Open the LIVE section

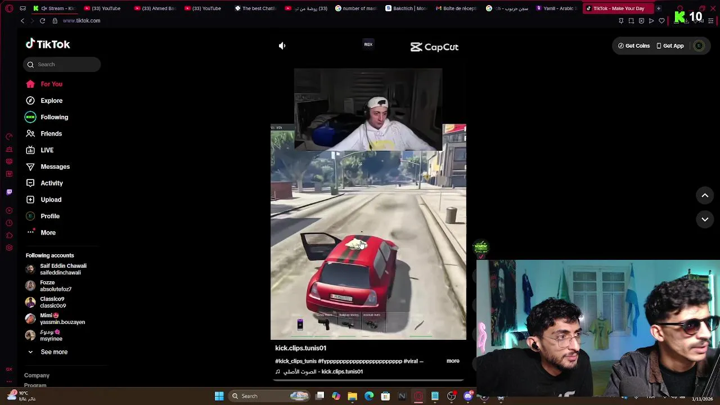pos(39,150)
